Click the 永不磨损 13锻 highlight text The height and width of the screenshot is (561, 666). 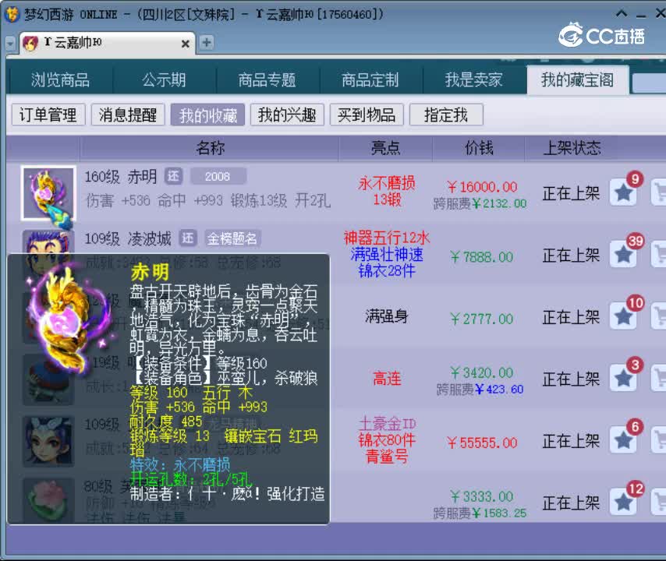[387, 191]
